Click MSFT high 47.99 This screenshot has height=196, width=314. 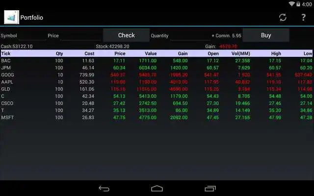275,118
